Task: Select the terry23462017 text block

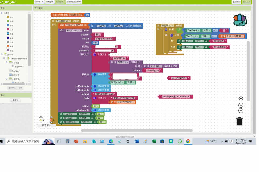Action: [179, 78]
